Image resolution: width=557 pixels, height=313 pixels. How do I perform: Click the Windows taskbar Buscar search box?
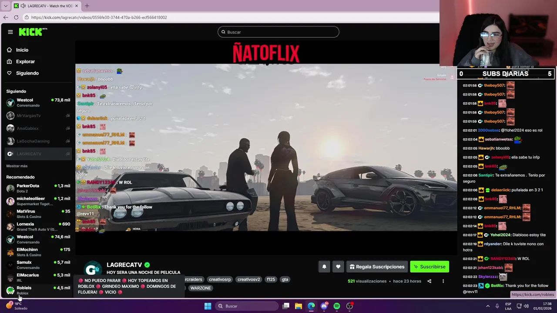pyautogui.click(x=247, y=306)
